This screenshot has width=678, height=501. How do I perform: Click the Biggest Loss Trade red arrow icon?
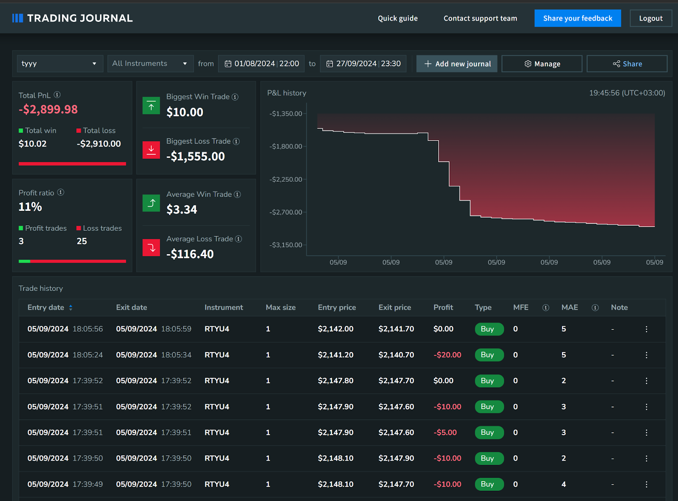pyautogui.click(x=151, y=150)
